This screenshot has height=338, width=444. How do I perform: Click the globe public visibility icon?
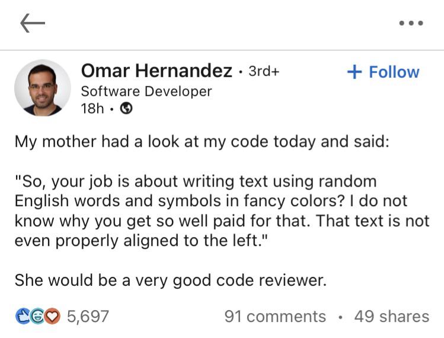tap(126, 109)
